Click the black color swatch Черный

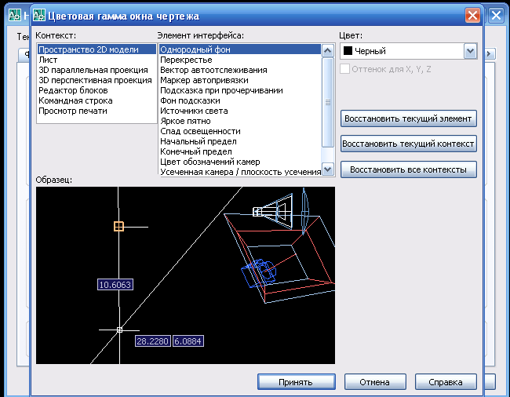(x=348, y=51)
